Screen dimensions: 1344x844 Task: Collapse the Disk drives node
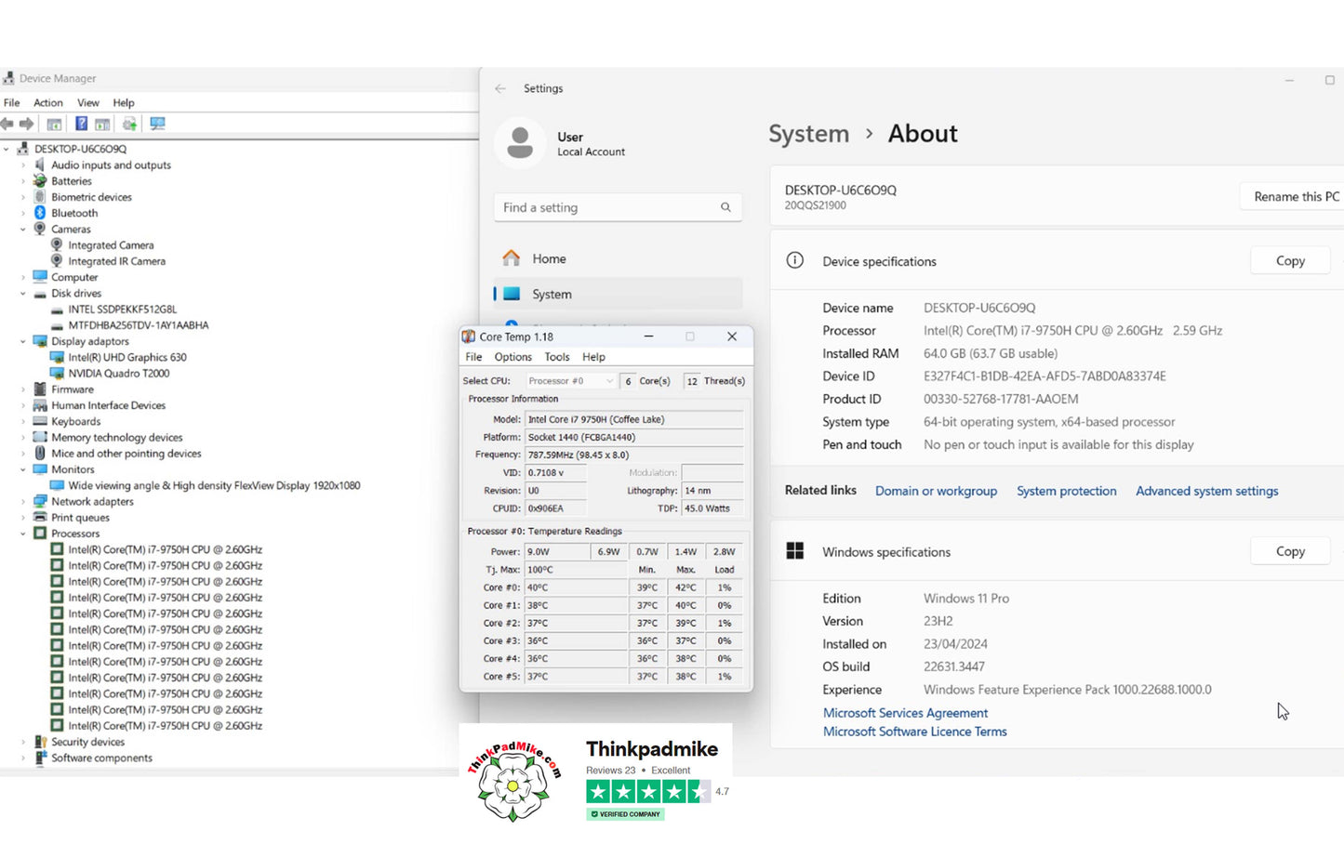click(23, 294)
